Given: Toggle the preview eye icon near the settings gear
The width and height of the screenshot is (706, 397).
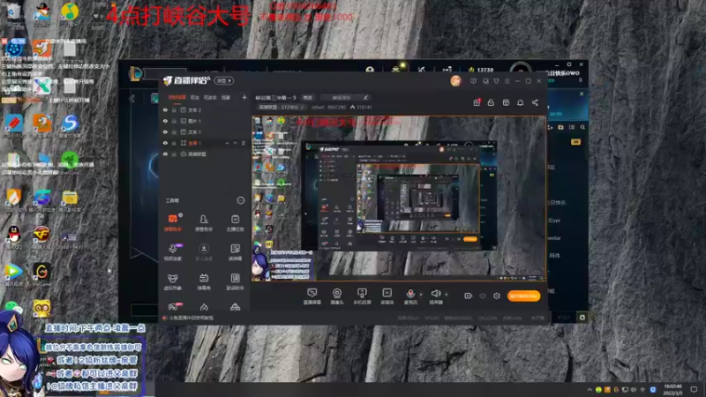Looking at the screenshot, I should [x=483, y=296].
